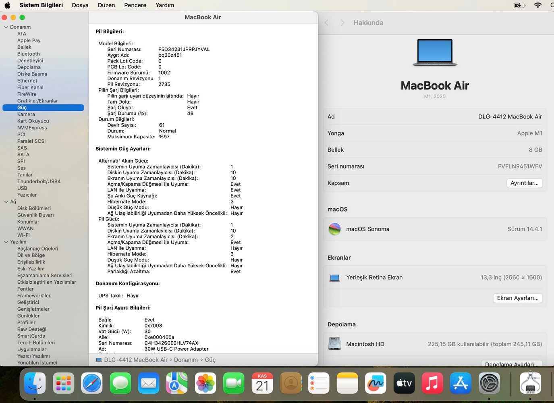
Task: Select Thunderbolt/USB4 in the sidebar
Action: click(39, 182)
